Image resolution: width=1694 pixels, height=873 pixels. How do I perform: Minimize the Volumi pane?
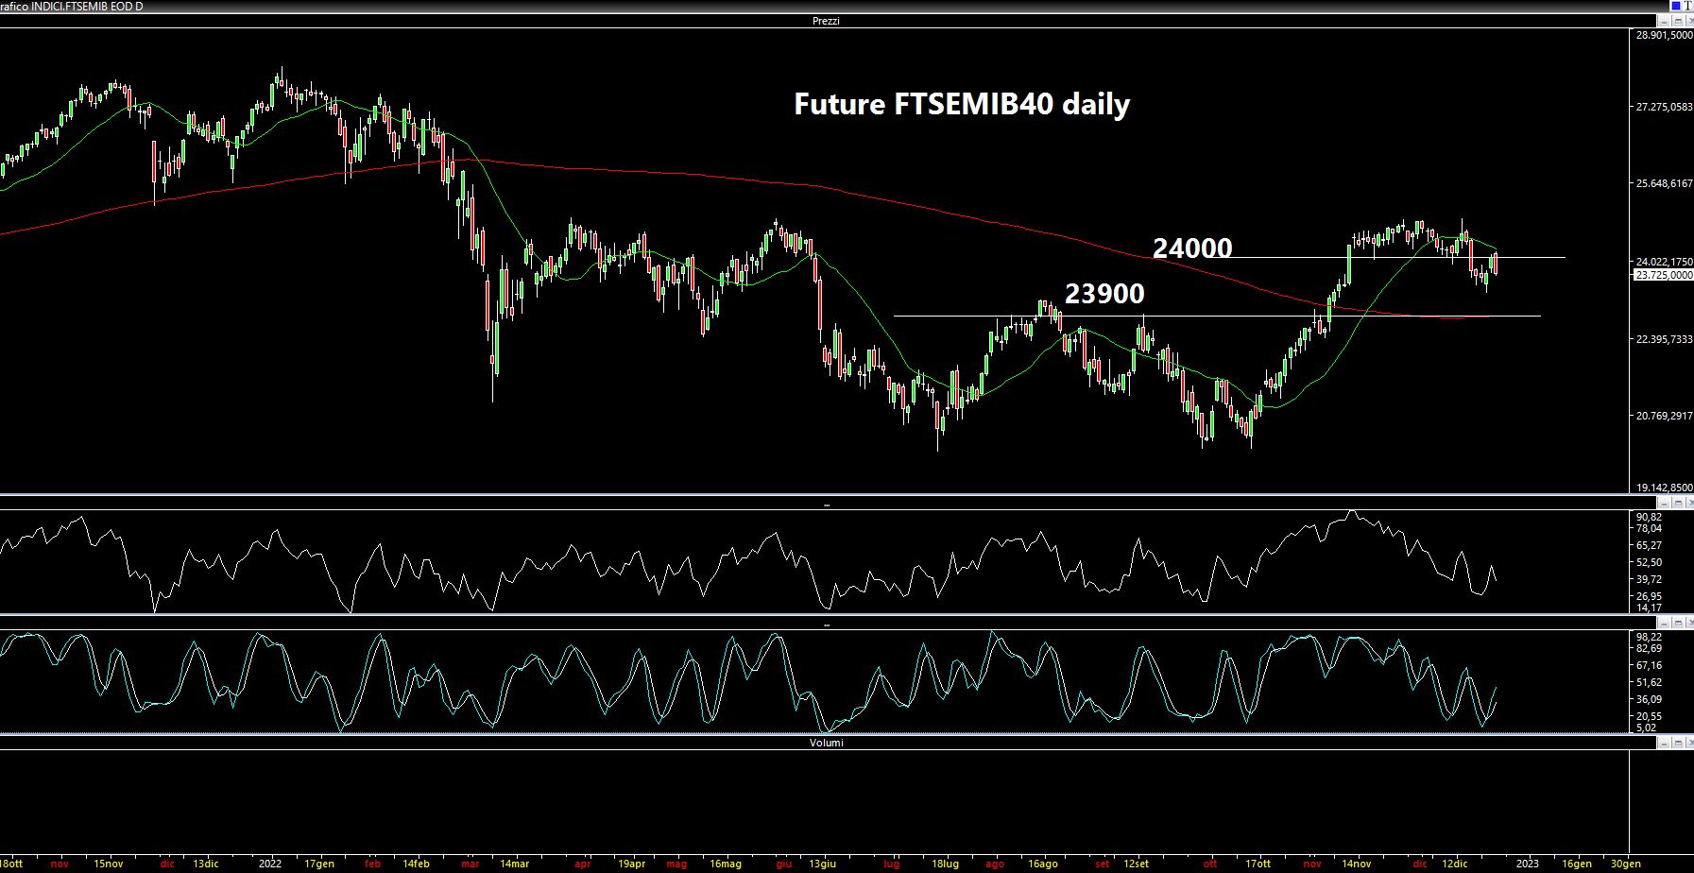tap(1664, 744)
